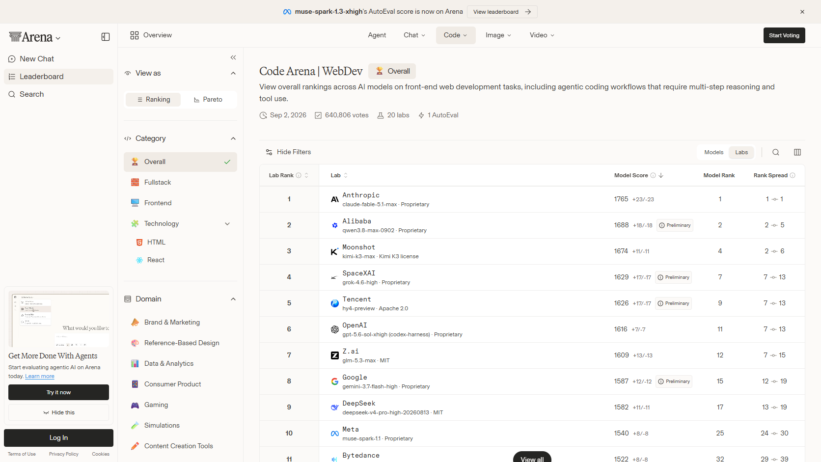821x462 pixels.
Task: Open the Terms of Use link
Action: coord(22,454)
